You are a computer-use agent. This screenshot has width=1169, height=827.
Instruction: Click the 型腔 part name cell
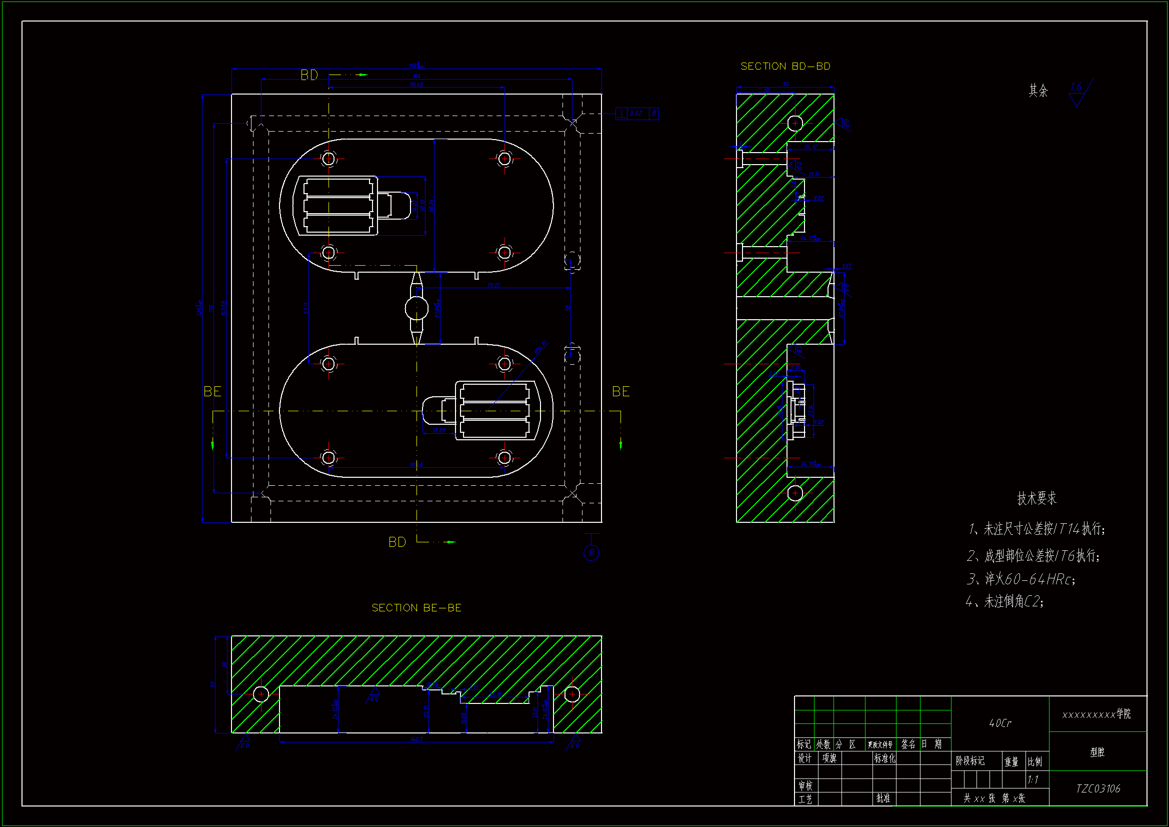(x=1097, y=752)
